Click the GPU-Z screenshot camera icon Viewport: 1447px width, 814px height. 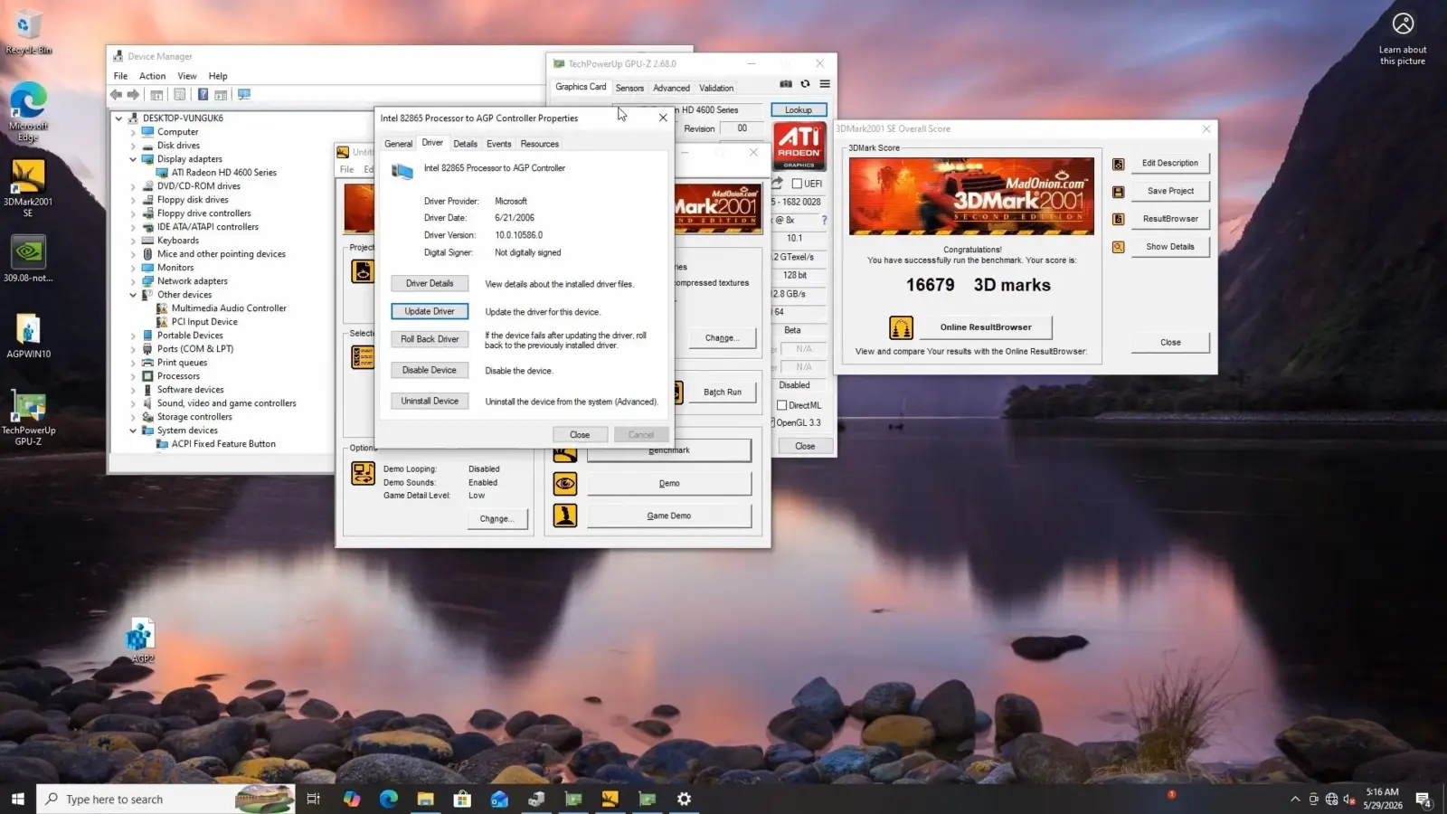point(786,84)
